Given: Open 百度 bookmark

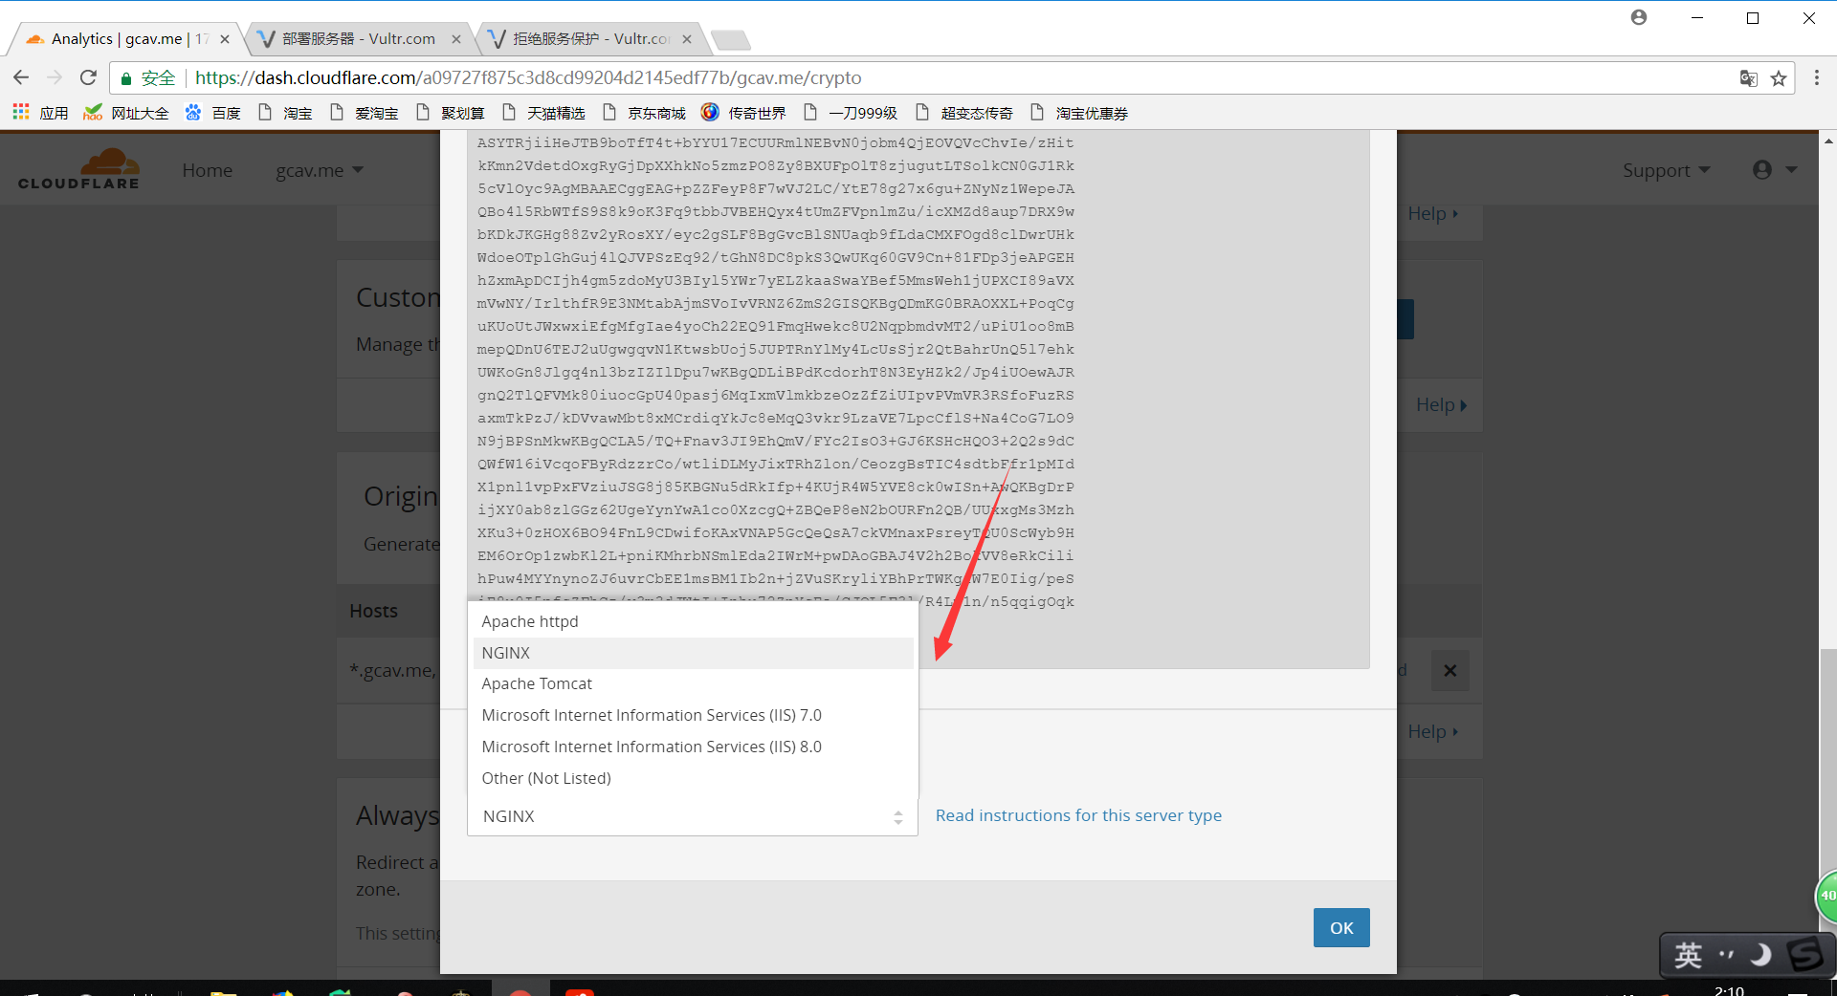Looking at the screenshot, I should (213, 113).
